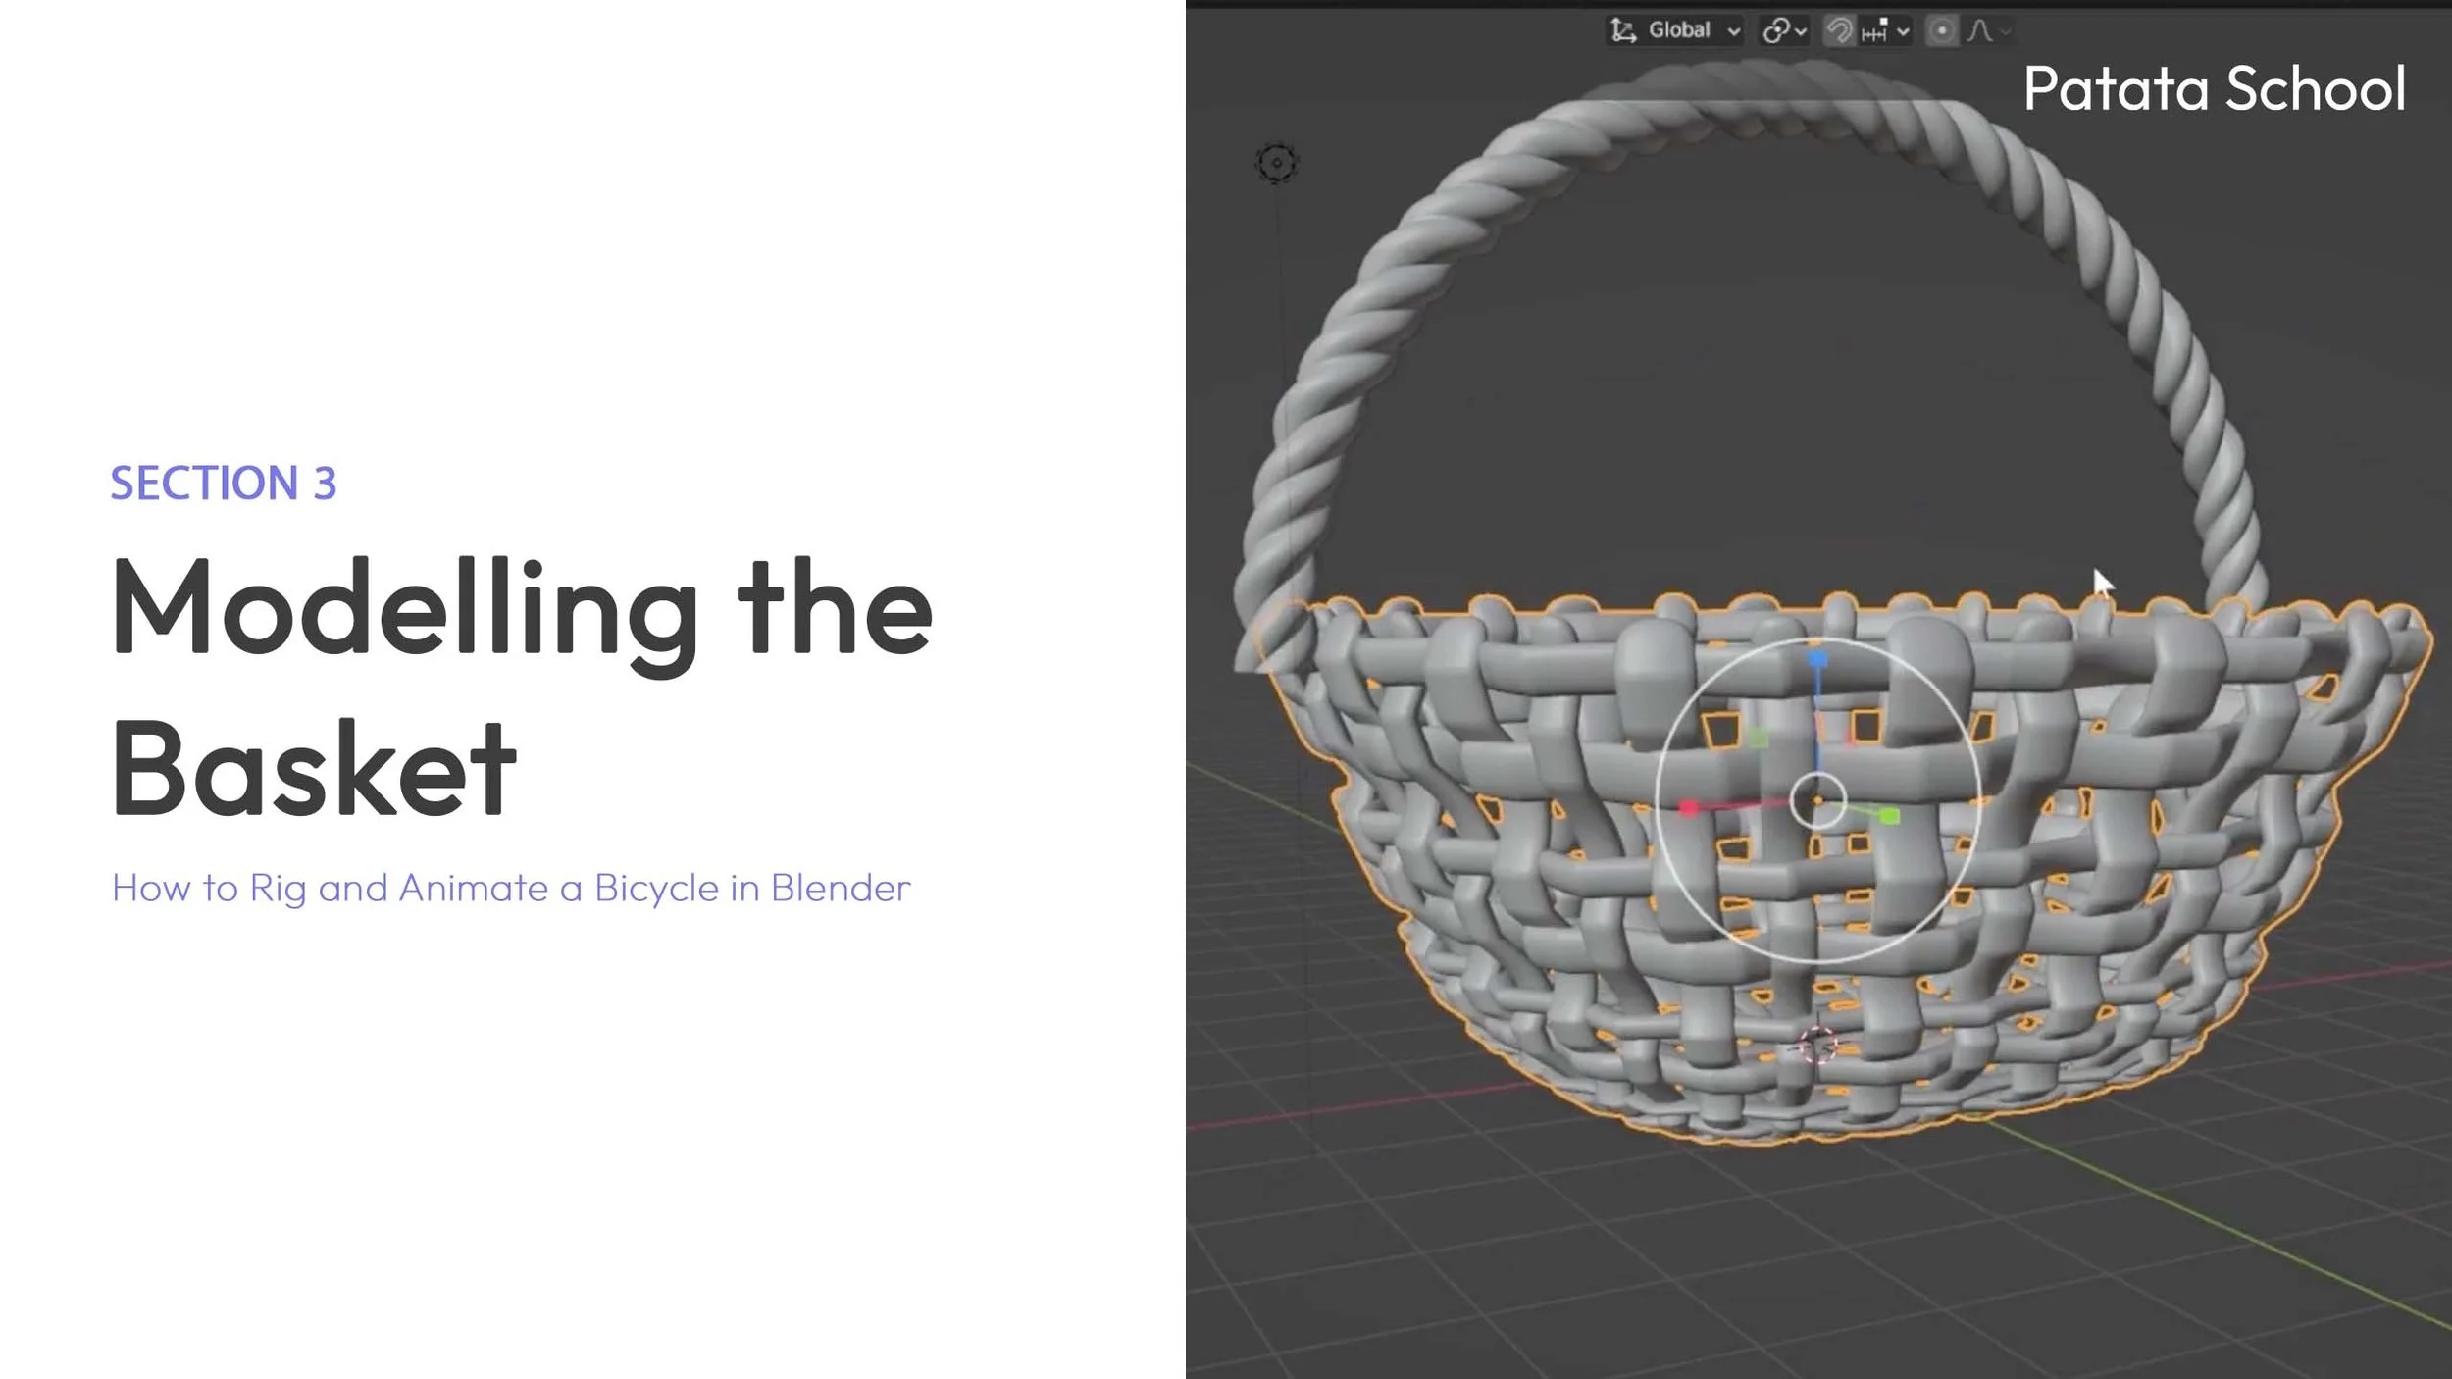Click the red X-axis gizmo handle

click(1688, 808)
